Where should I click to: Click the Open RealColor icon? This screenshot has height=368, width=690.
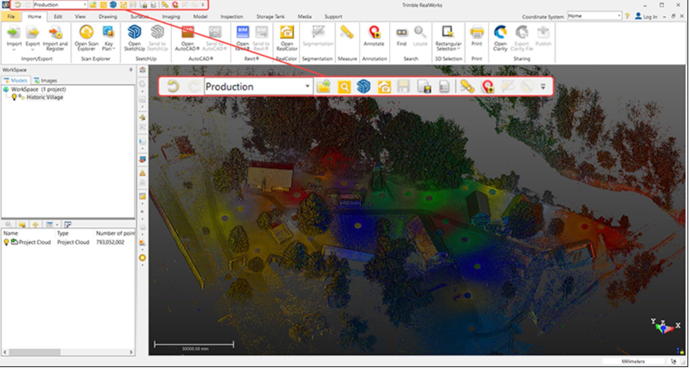tap(287, 33)
